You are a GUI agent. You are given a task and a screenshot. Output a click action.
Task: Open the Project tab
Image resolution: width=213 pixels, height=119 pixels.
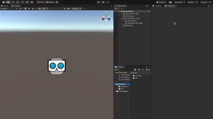coord(119,67)
